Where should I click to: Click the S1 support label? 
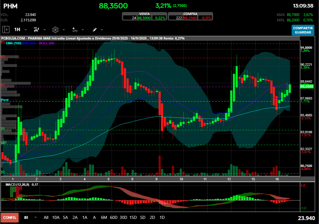(3, 128)
